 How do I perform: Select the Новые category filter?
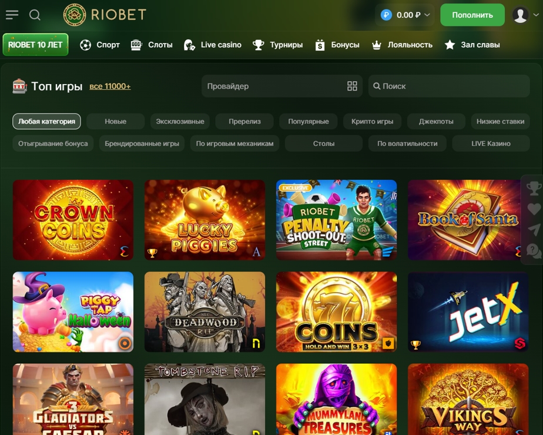click(x=116, y=122)
